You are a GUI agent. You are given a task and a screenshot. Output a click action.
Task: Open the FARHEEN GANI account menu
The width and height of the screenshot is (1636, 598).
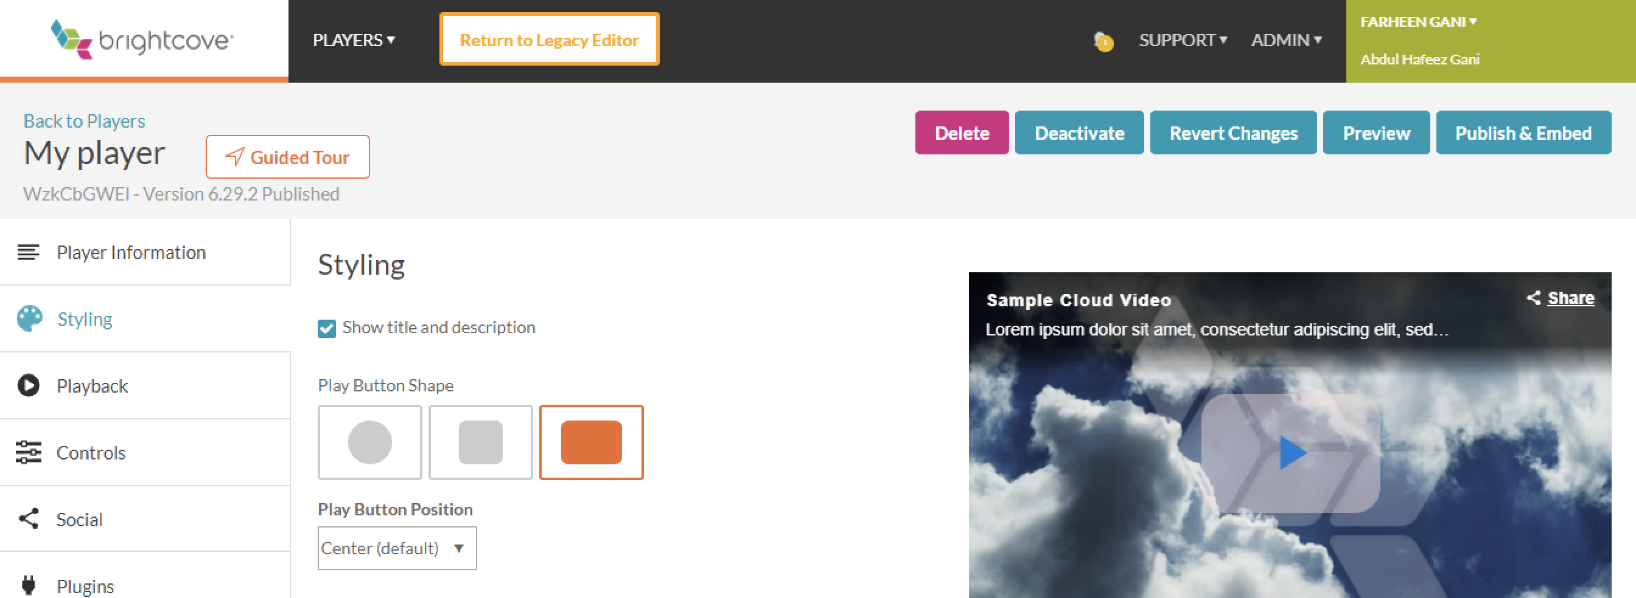pyautogui.click(x=1418, y=21)
